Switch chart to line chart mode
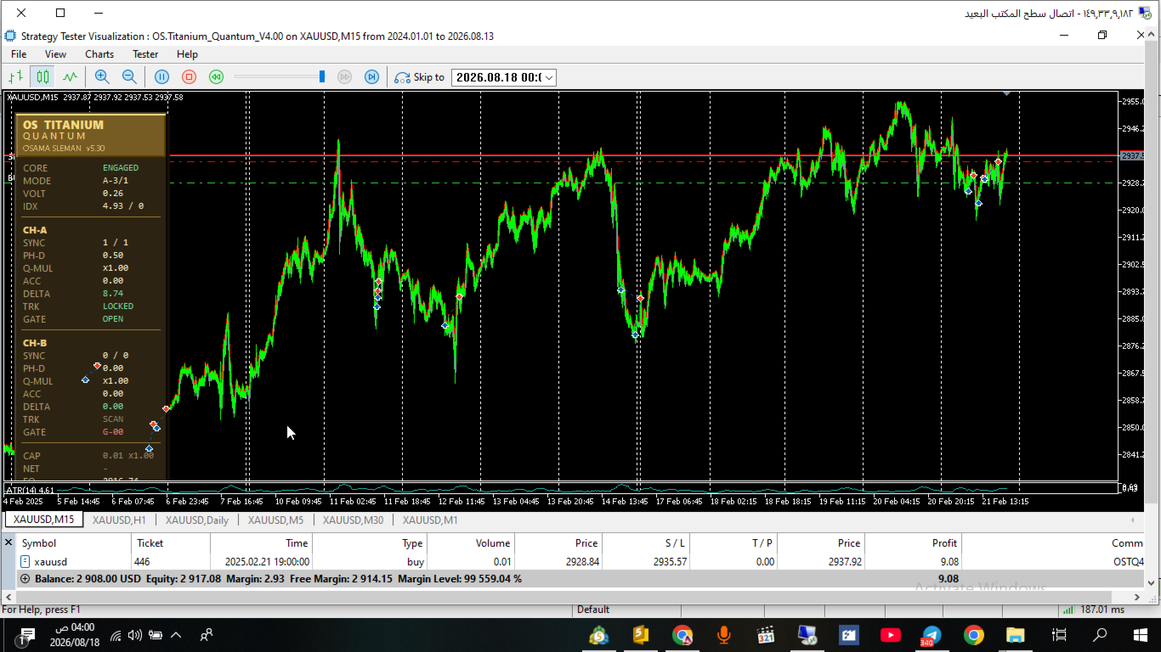The image size is (1161, 652). (70, 77)
